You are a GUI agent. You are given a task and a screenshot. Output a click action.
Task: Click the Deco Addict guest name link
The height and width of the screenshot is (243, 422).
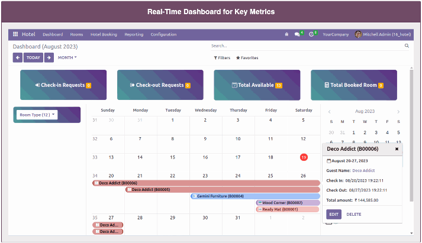coord(364,170)
